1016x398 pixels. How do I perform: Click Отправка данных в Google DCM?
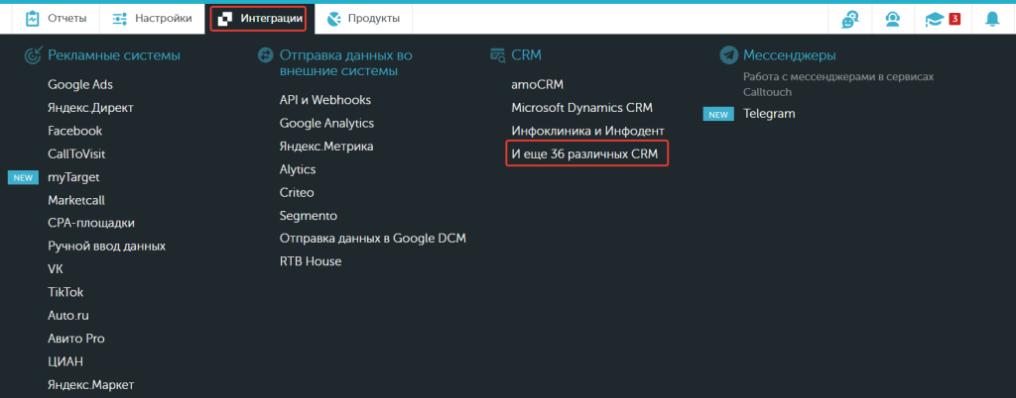click(x=373, y=239)
